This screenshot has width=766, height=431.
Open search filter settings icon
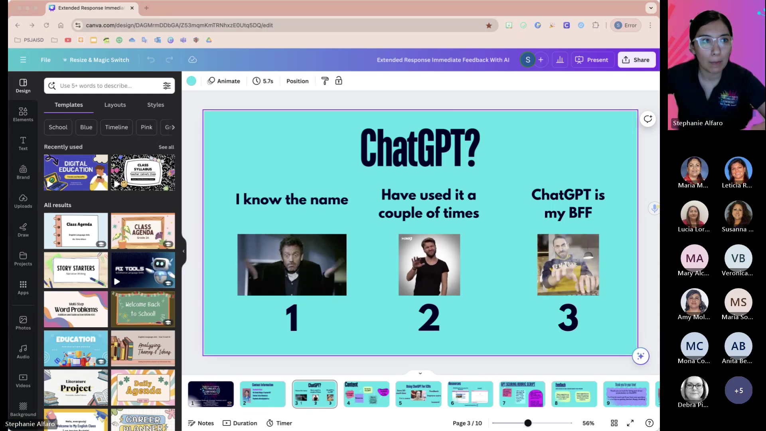pyautogui.click(x=167, y=86)
